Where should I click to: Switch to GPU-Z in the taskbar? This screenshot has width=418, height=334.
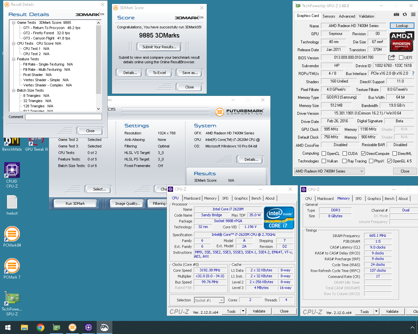coord(56,327)
